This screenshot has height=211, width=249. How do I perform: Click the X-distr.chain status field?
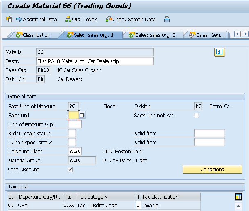(72, 133)
